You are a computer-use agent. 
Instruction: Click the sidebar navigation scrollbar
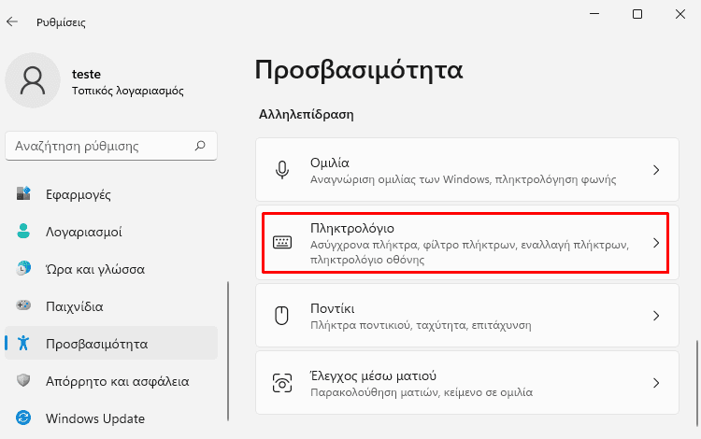tap(228, 351)
